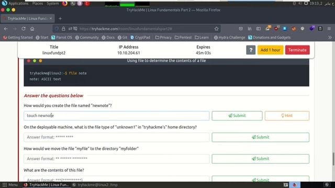The image size is (335, 188).
Task: Open the Docs bookmark
Action: (x=108, y=38)
